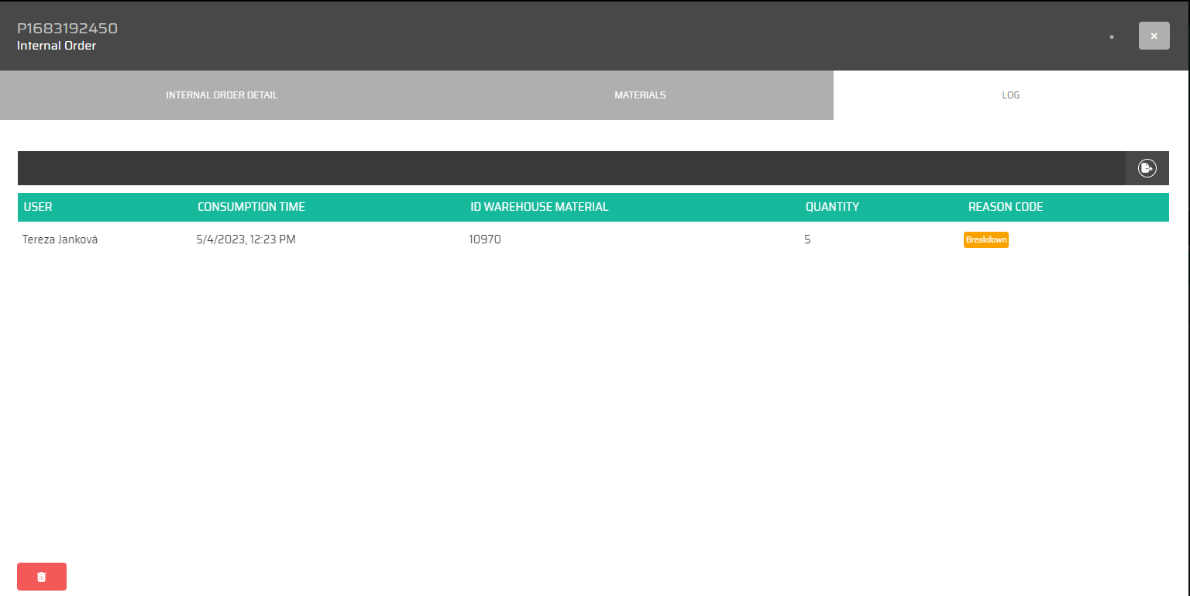Select the Log tab
Viewport: 1190px width, 596px height.
click(x=1010, y=95)
